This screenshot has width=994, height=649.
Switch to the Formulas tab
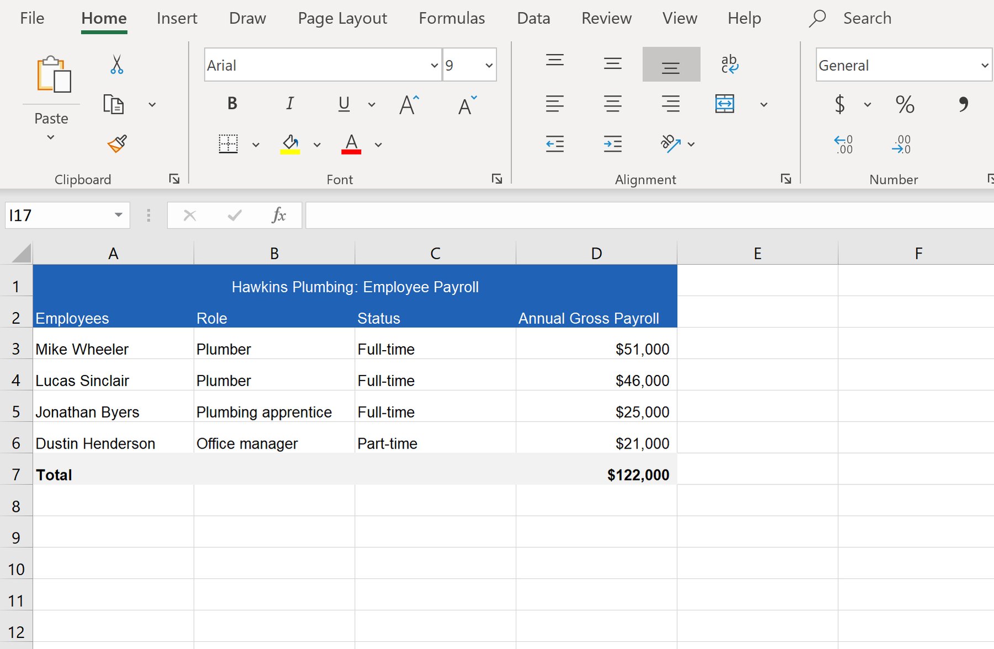(452, 18)
